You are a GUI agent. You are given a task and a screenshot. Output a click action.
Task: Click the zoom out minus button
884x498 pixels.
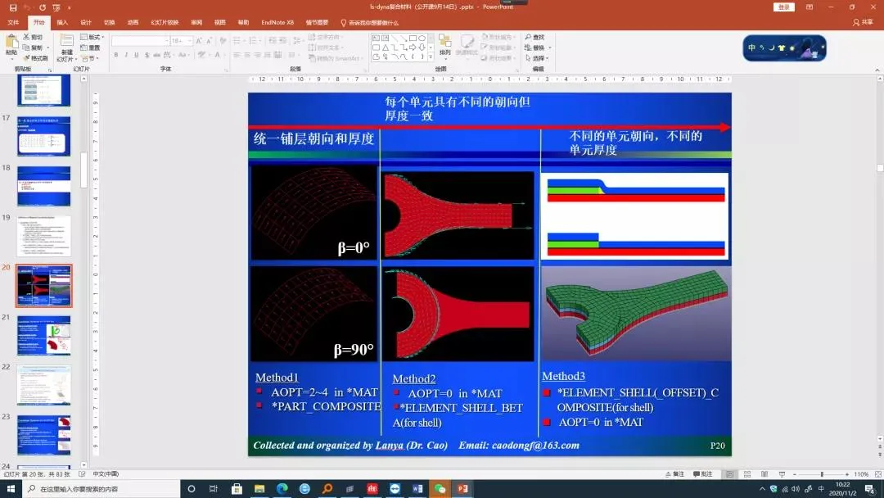click(x=795, y=474)
